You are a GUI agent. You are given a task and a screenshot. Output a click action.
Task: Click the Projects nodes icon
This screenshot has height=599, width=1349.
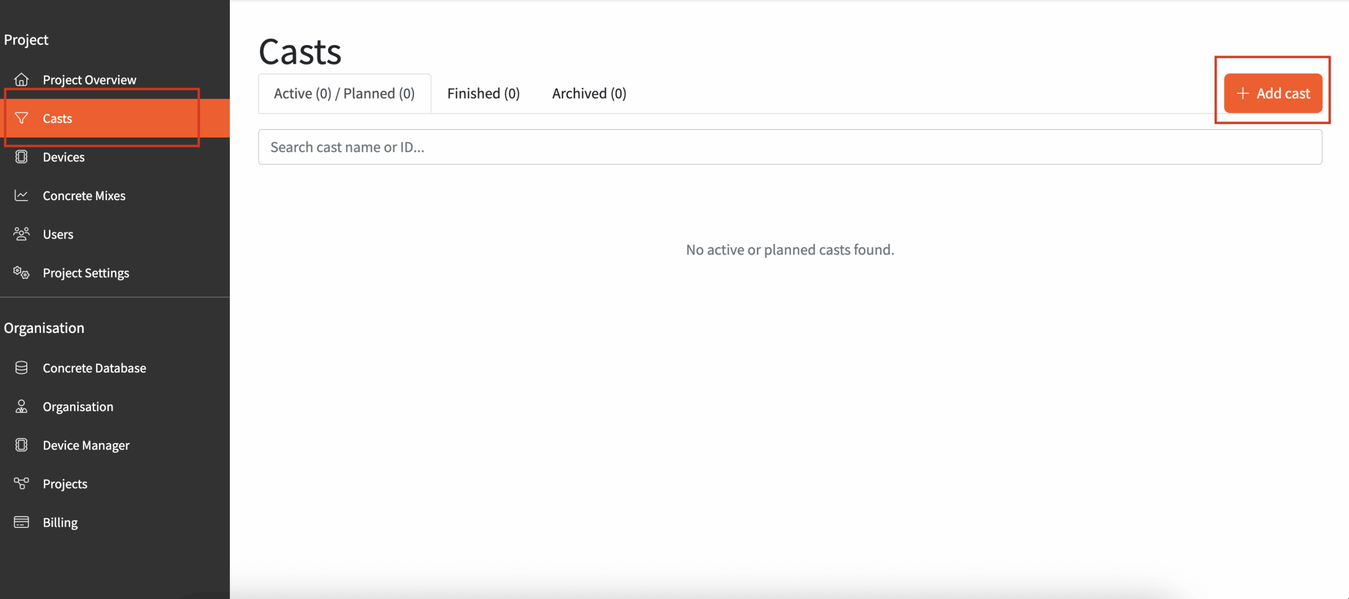click(x=21, y=484)
